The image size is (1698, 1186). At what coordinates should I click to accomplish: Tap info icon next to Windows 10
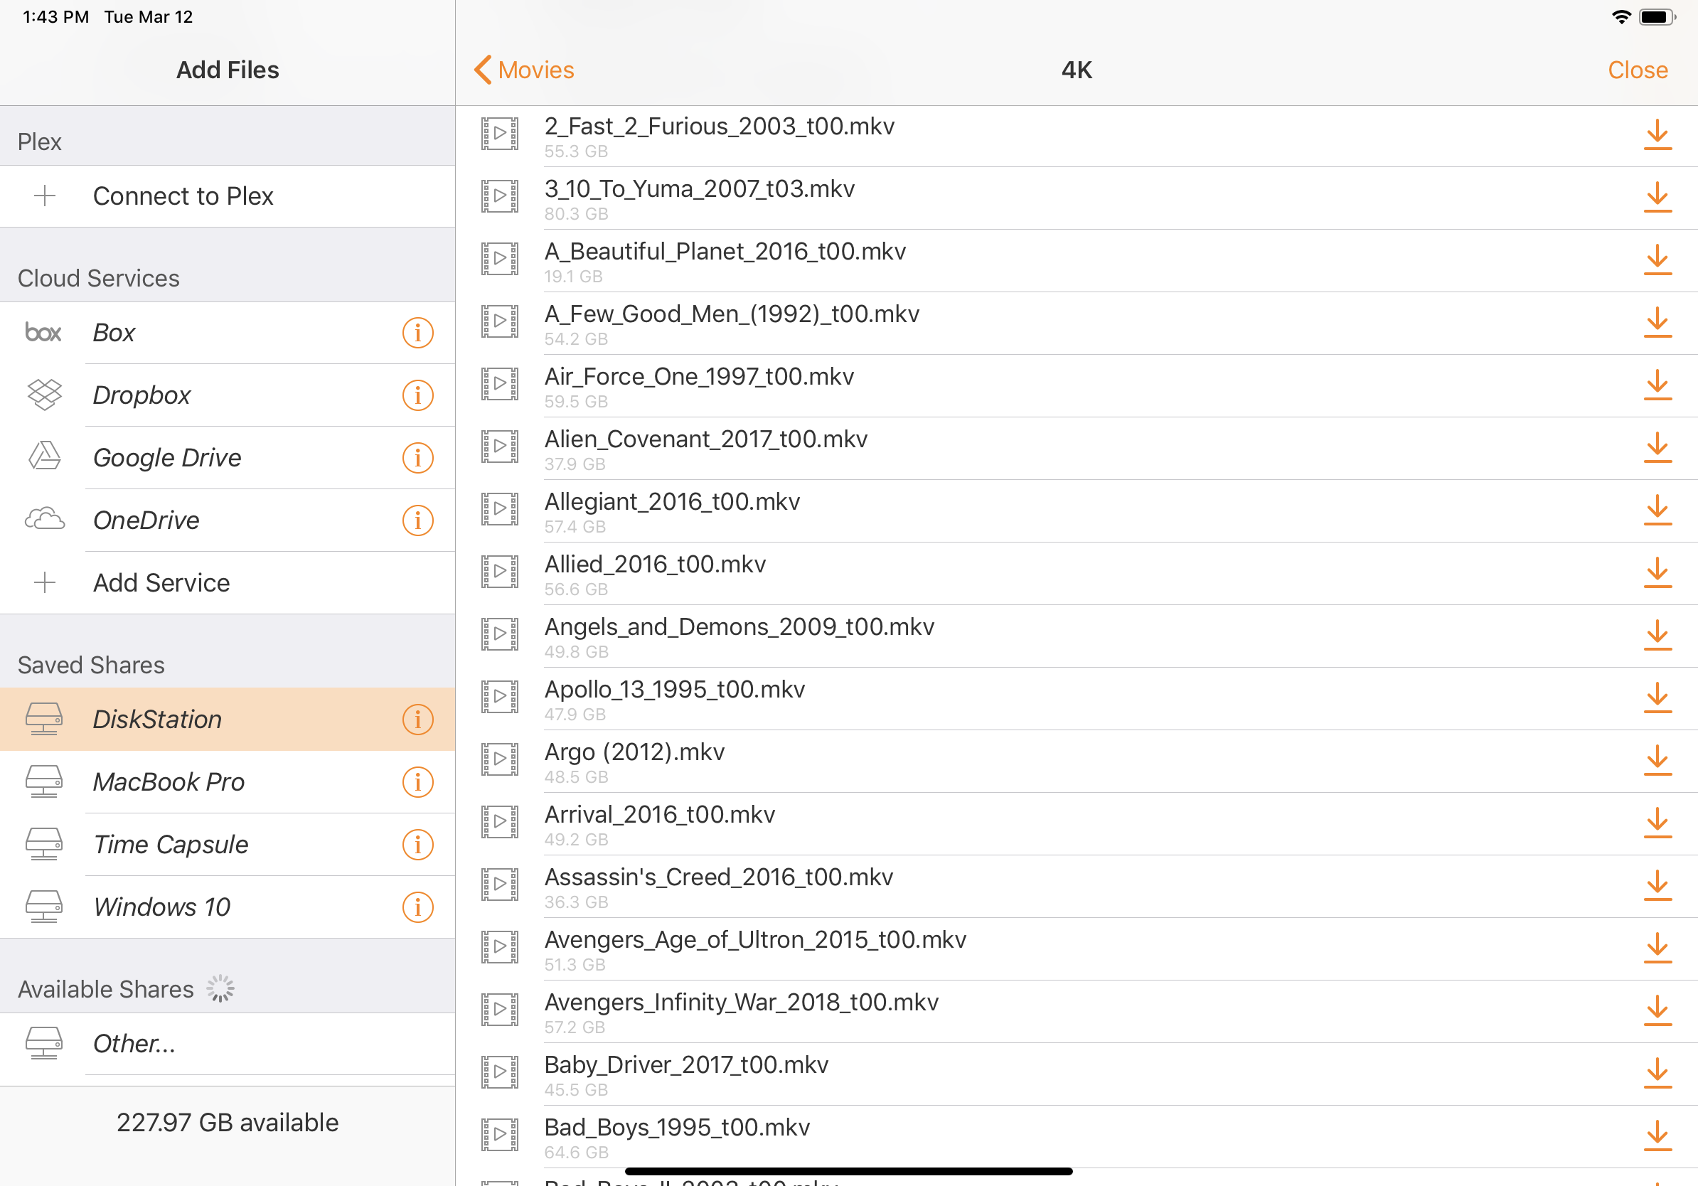417,907
